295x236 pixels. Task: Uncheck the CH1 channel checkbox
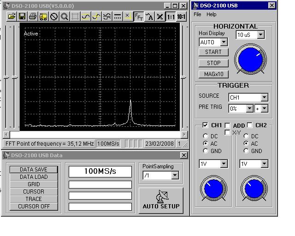click(x=205, y=125)
